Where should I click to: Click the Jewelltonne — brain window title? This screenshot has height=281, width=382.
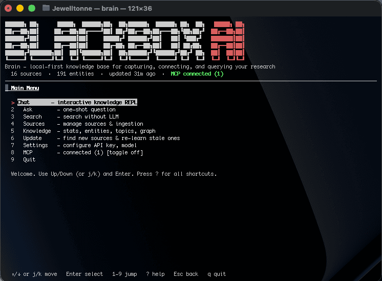click(x=102, y=9)
